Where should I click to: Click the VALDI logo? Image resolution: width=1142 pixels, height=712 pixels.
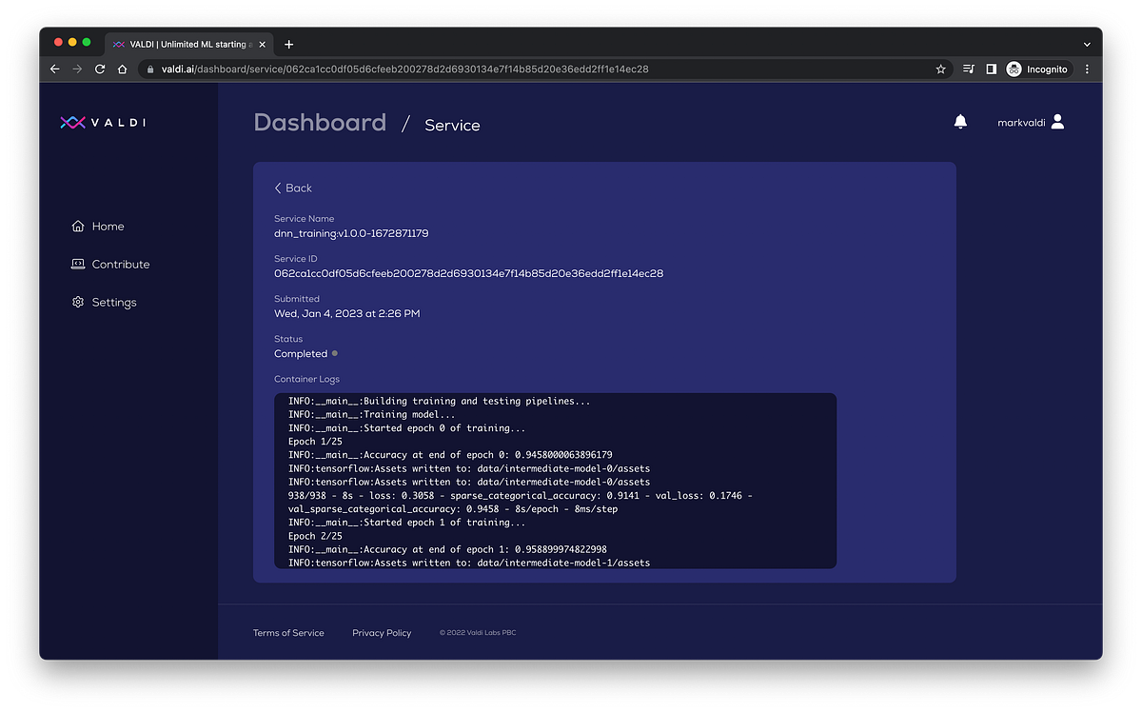click(105, 122)
